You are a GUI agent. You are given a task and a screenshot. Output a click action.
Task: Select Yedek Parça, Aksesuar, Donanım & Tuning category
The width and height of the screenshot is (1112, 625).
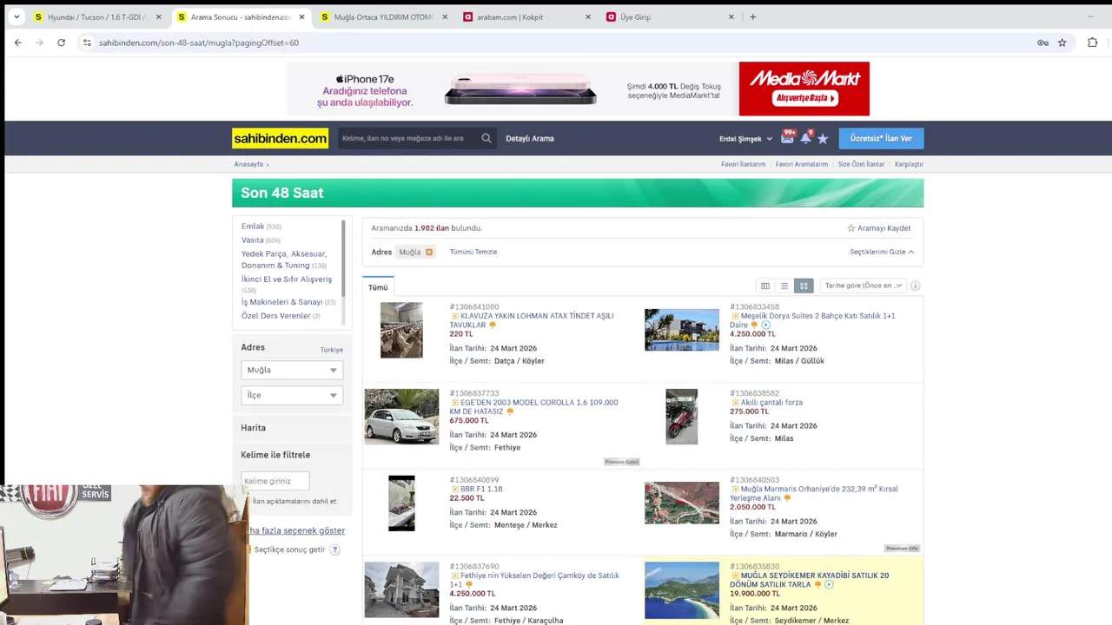(283, 260)
